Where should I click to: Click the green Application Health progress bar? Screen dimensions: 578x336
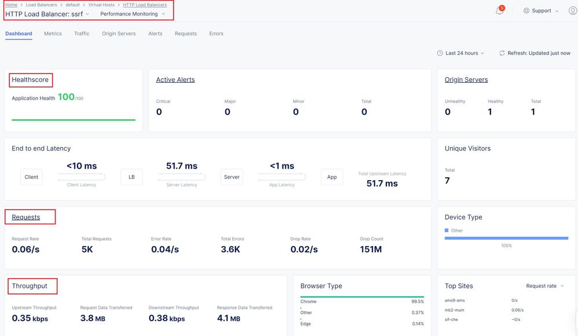click(x=73, y=120)
